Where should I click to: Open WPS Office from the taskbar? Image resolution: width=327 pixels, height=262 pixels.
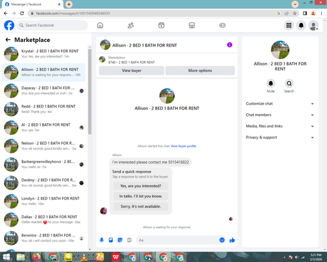tap(116, 257)
